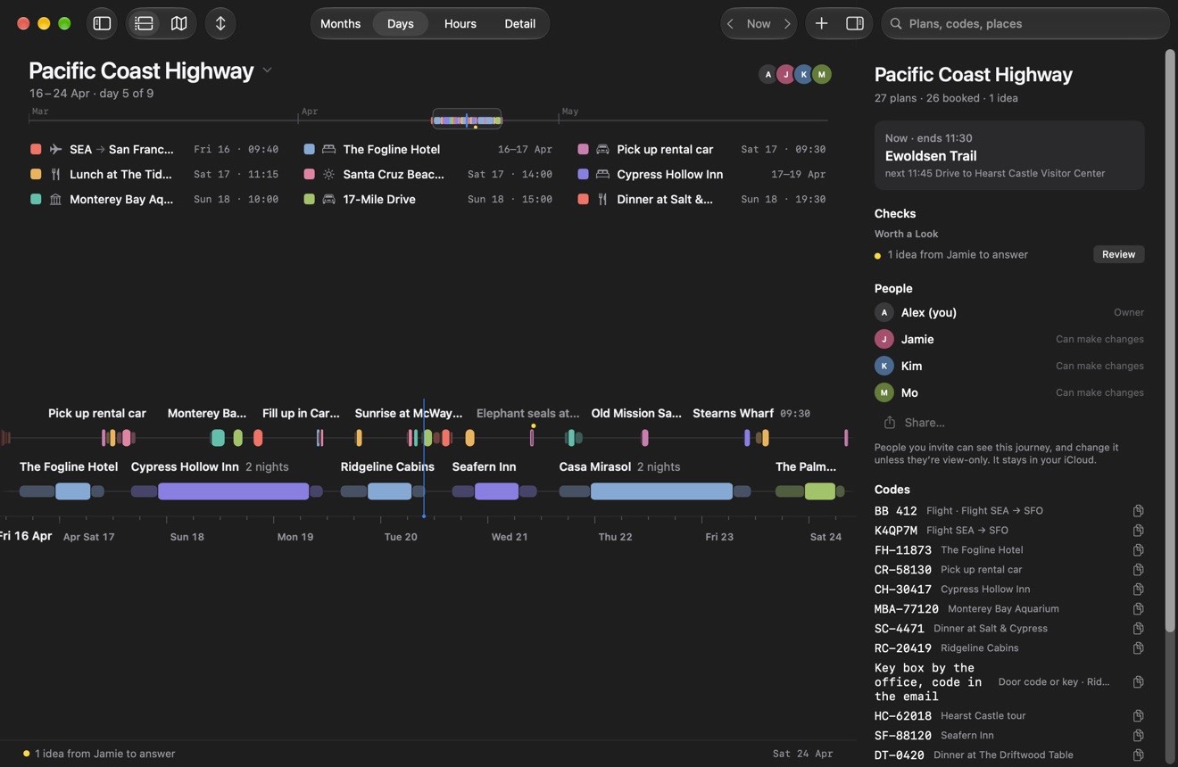Open the Ewoldsen Trail current plan card

pos(1009,155)
